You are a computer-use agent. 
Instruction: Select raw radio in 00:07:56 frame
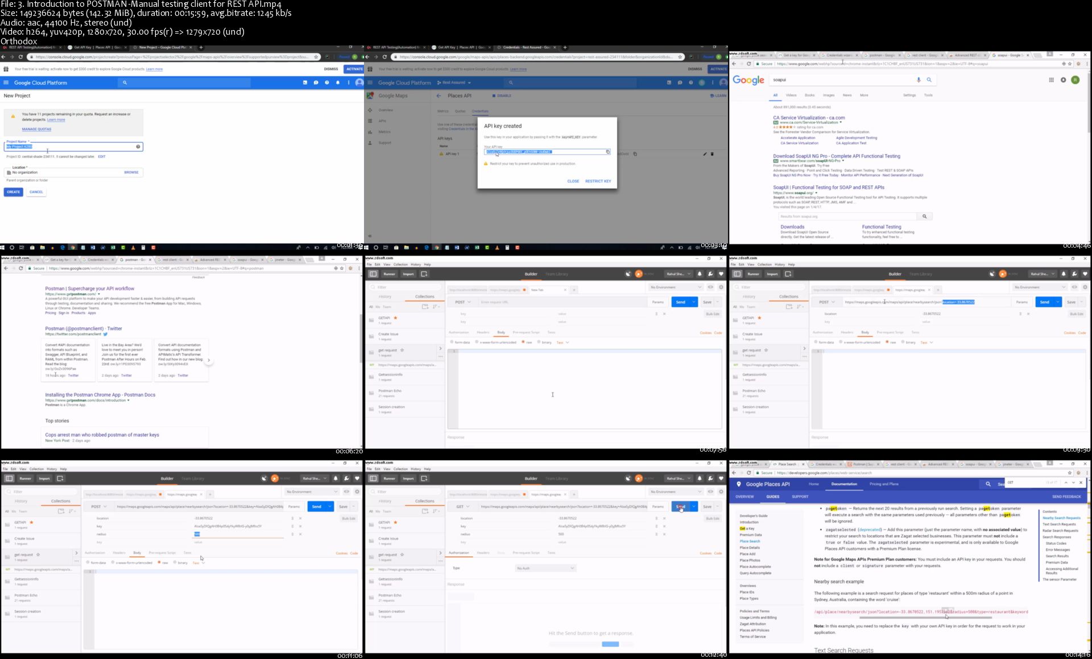(x=523, y=342)
